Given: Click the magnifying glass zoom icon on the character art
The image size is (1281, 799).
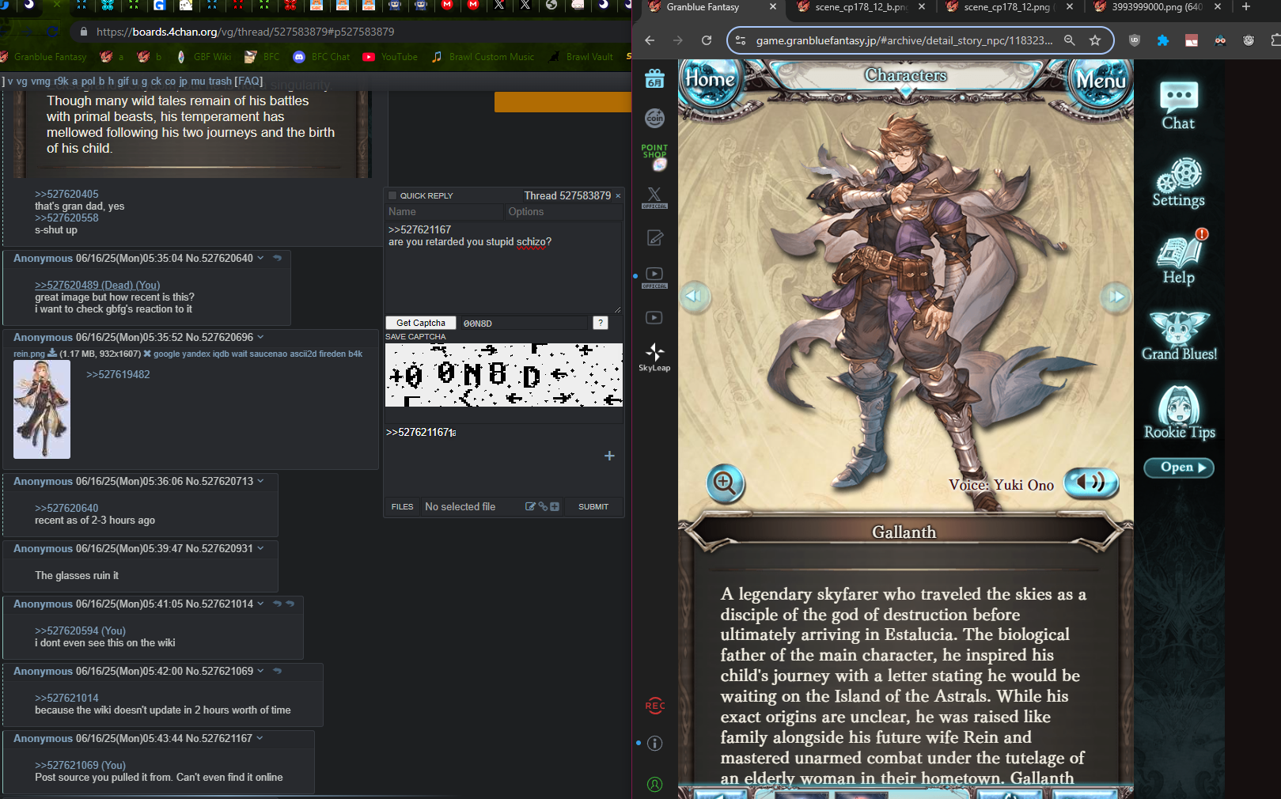Looking at the screenshot, I should [725, 482].
